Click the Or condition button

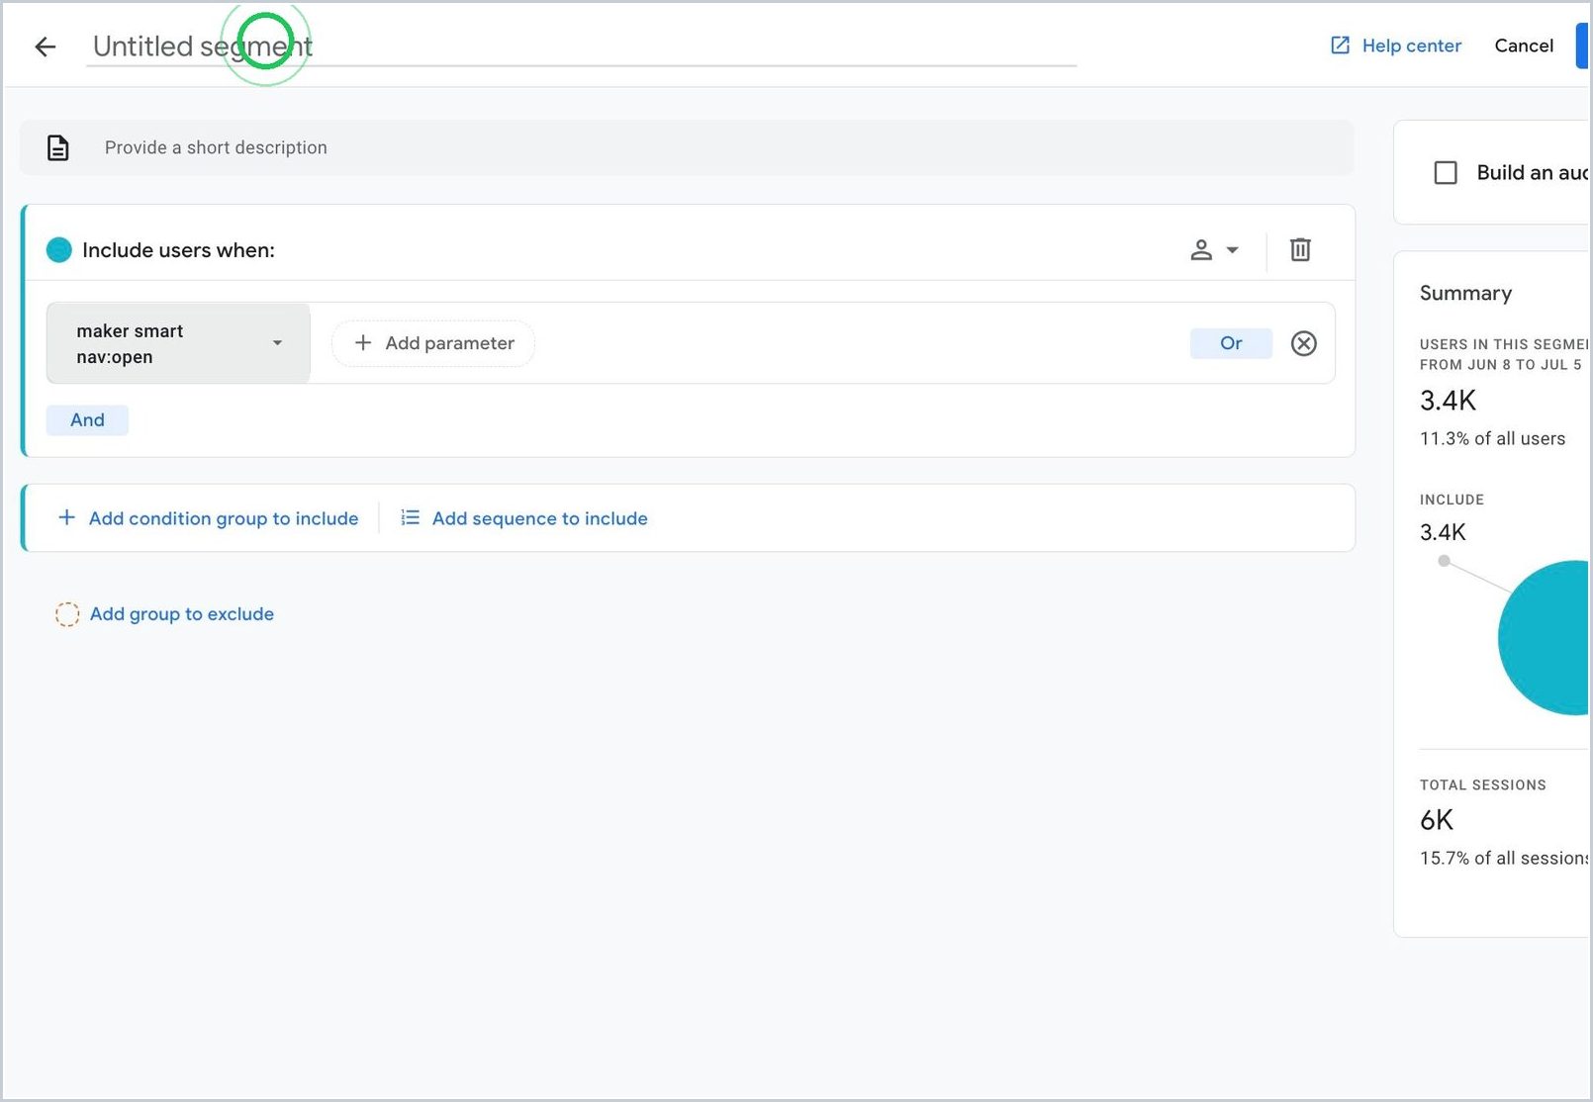click(1231, 343)
